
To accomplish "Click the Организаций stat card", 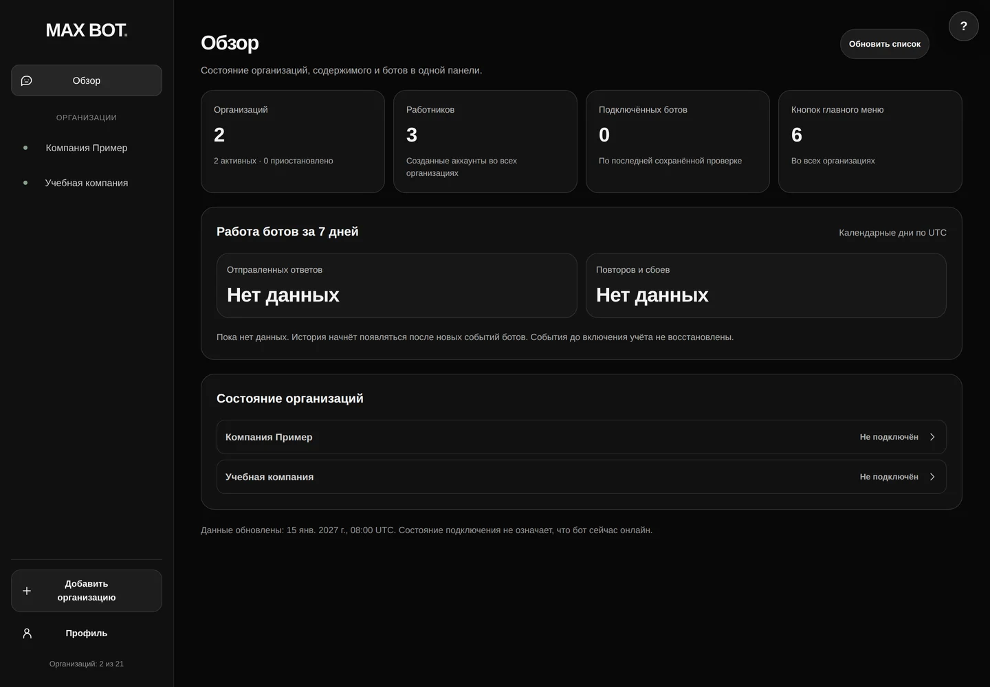I will pos(293,142).
